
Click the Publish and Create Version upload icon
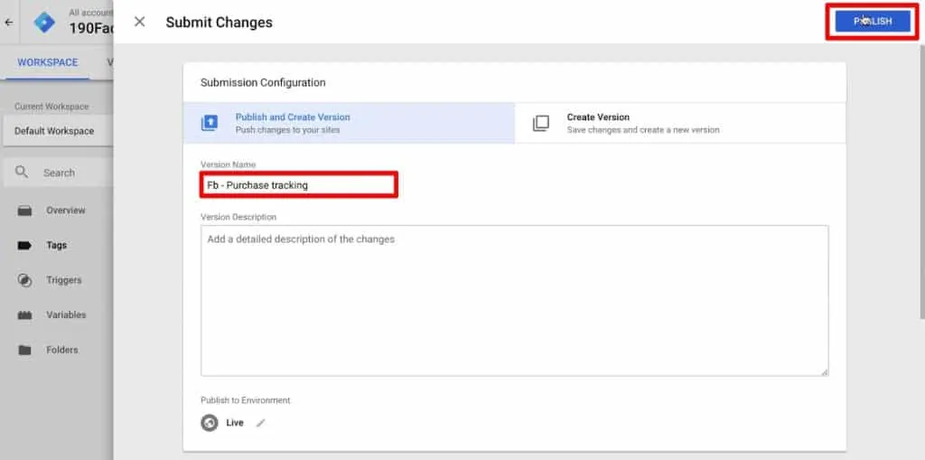pos(210,123)
